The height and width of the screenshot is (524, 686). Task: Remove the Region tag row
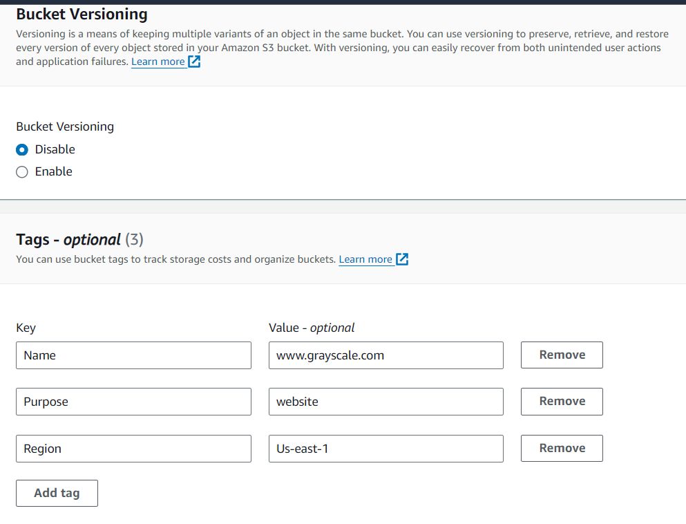(x=562, y=449)
